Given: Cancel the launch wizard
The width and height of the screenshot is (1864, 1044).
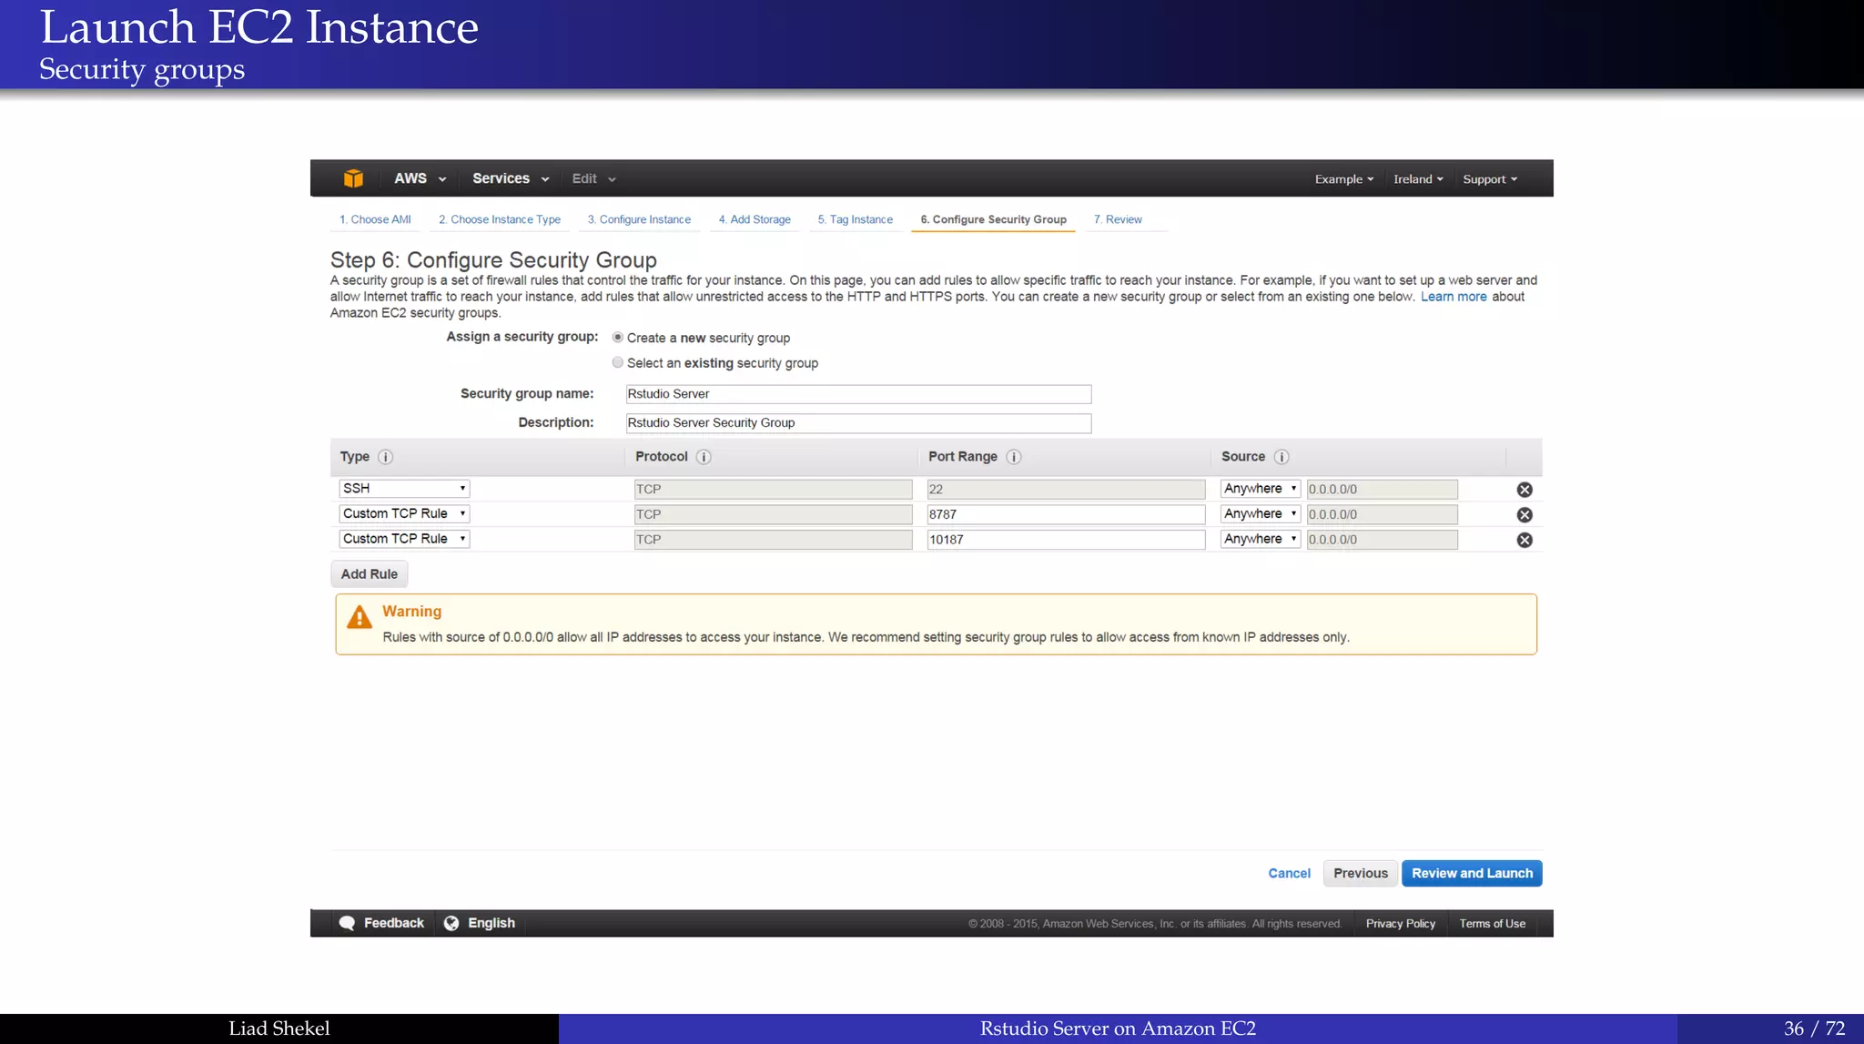Looking at the screenshot, I should click(1289, 873).
